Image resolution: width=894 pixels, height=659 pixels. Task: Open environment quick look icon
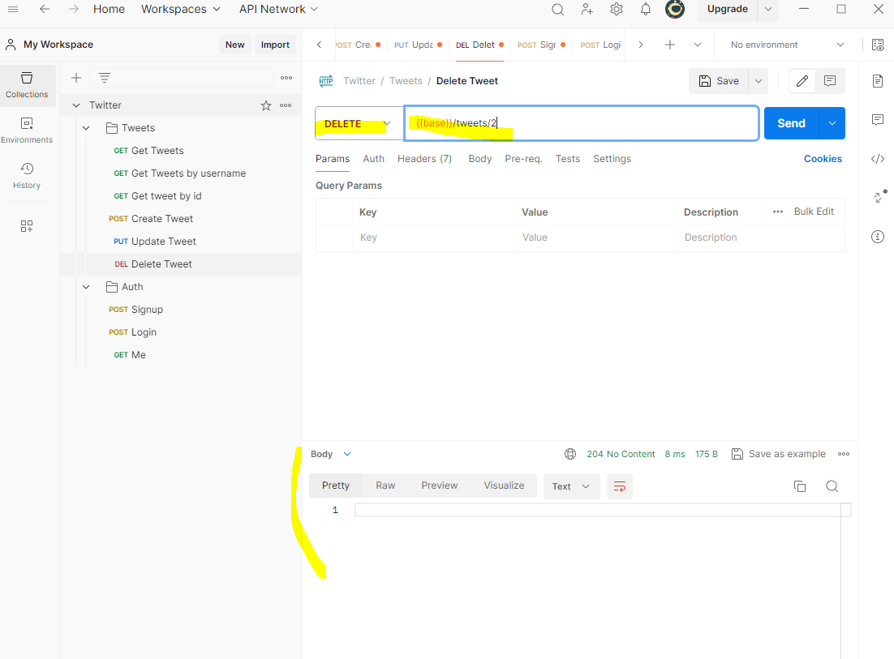coord(878,45)
